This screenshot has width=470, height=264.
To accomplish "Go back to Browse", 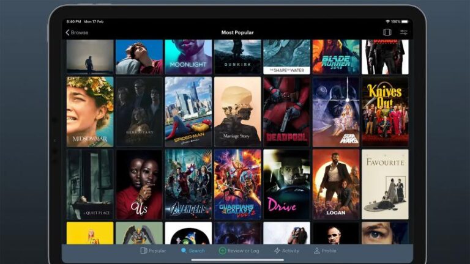I will click(77, 32).
